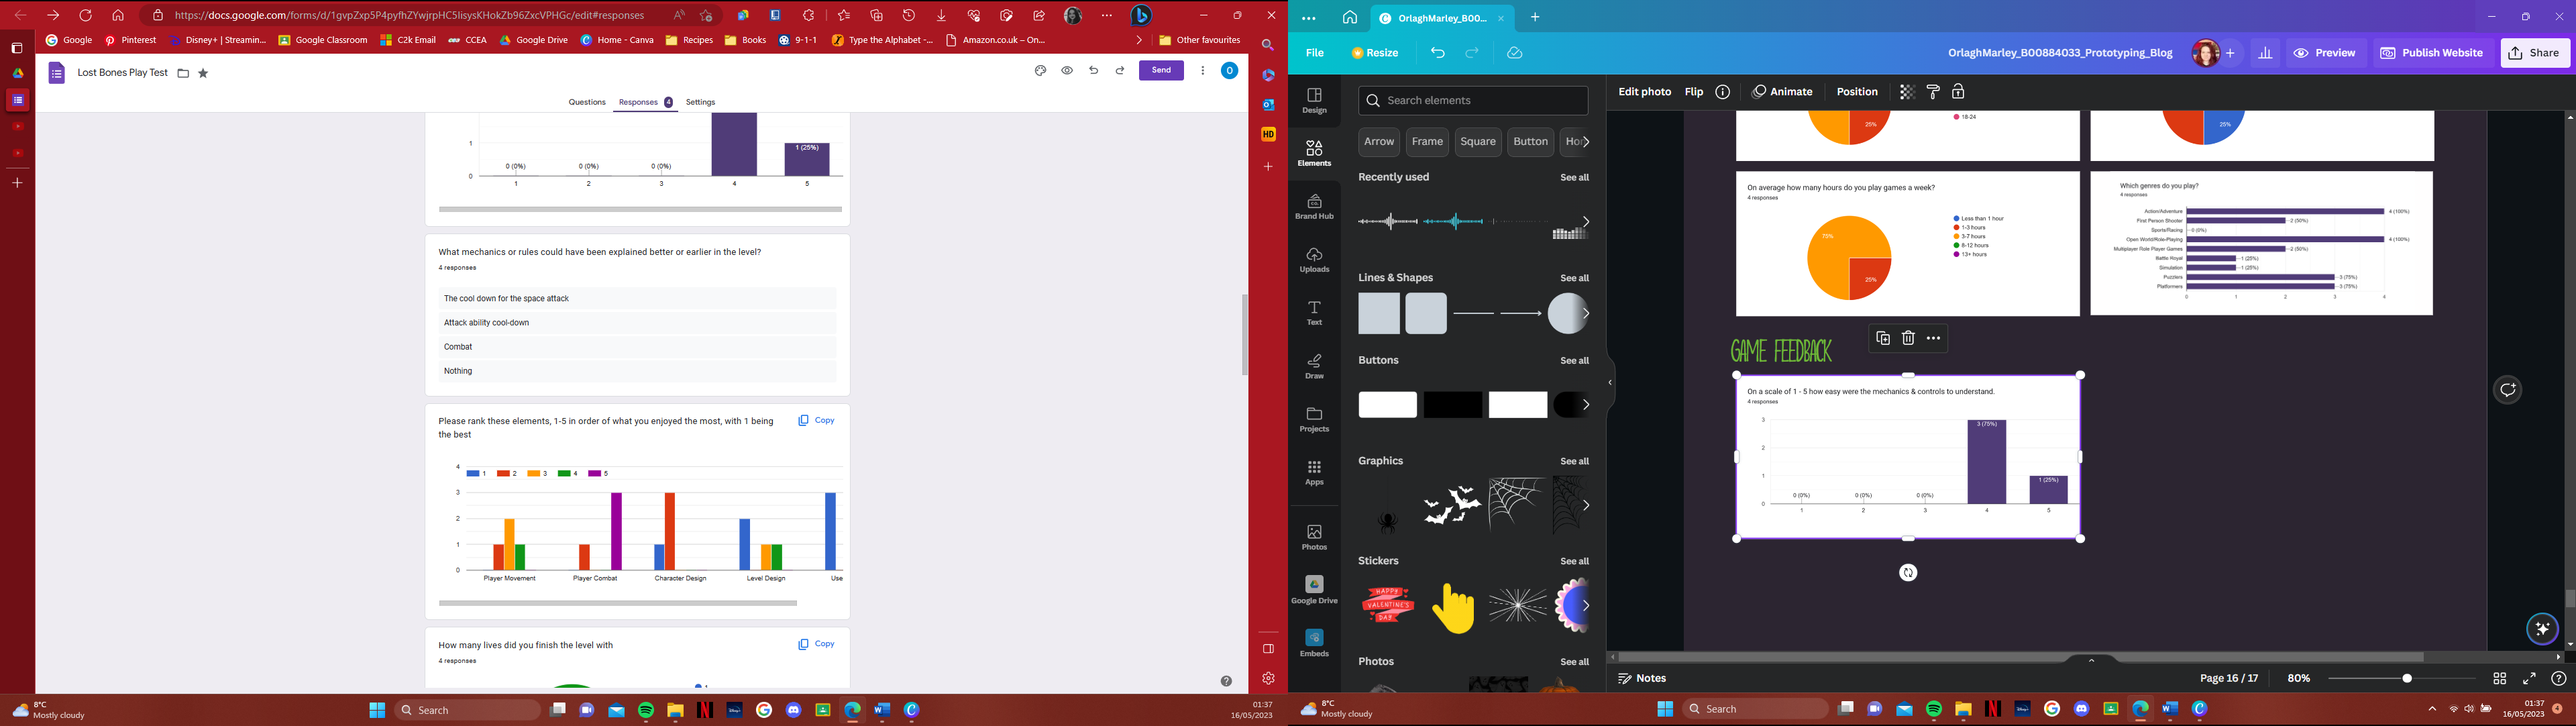Screen dimensions: 2576x726
Task: Star the Lost Bones Play Test form
Action: tap(203, 73)
